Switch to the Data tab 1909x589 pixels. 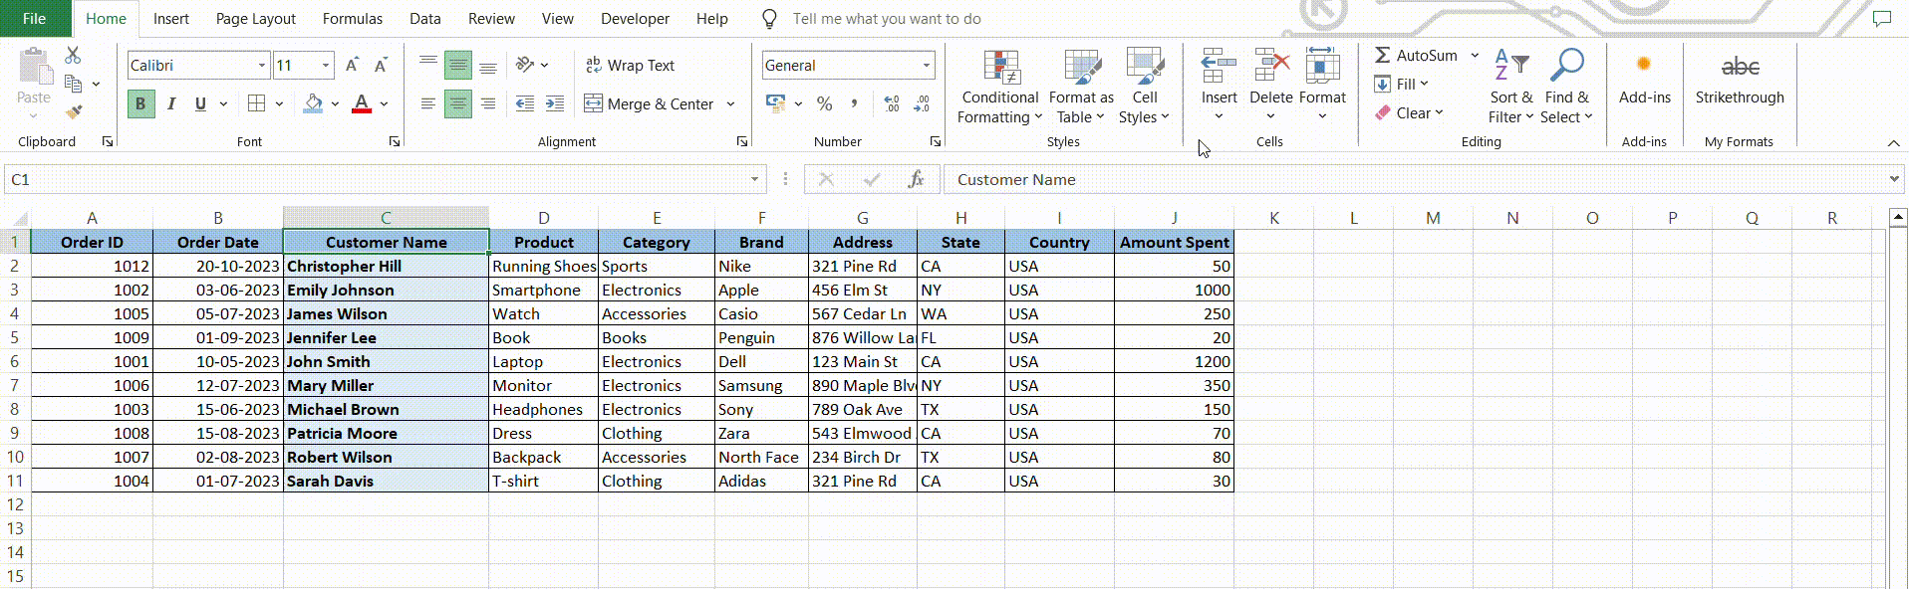coord(425,18)
